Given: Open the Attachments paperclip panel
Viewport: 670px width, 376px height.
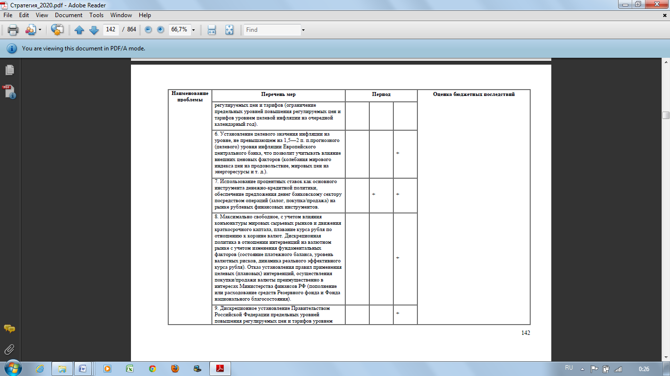Looking at the screenshot, I should pyautogui.click(x=9, y=350).
